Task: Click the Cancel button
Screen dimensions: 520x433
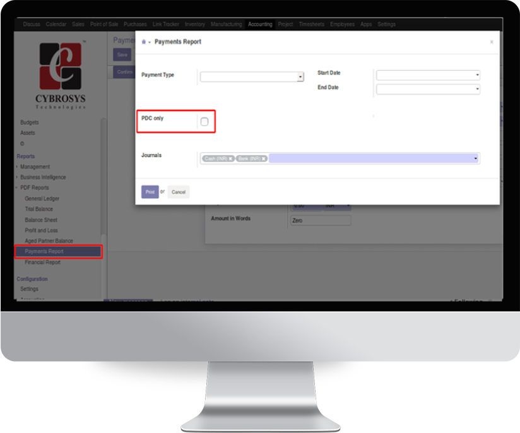Action: (x=179, y=192)
